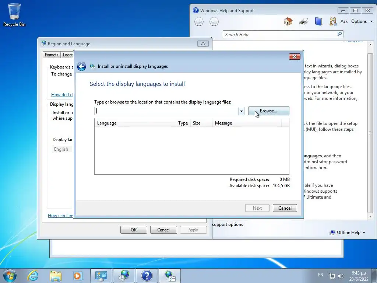The image size is (377, 283).
Task: Switch to Region and Language globe taskbar button
Action: pyautogui.click(x=124, y=276)
